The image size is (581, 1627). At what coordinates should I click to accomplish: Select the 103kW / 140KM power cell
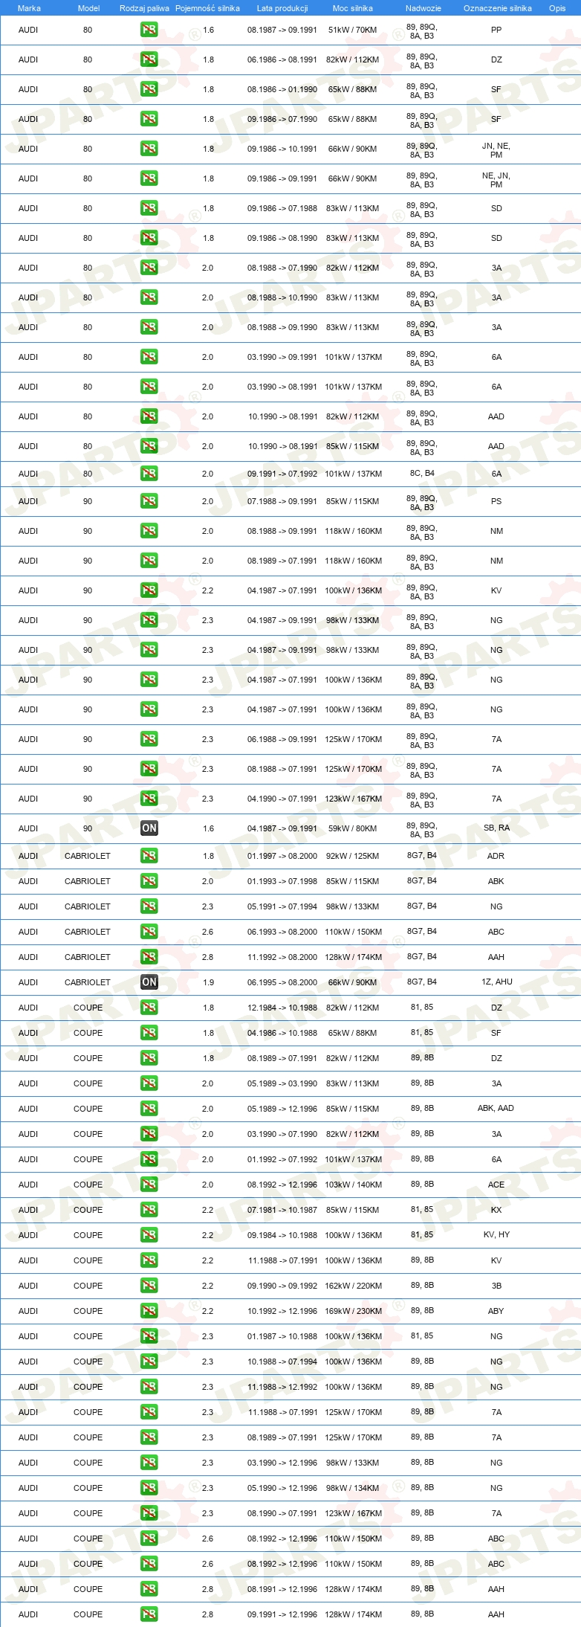pyautogui.click(x=354, y=1185)
